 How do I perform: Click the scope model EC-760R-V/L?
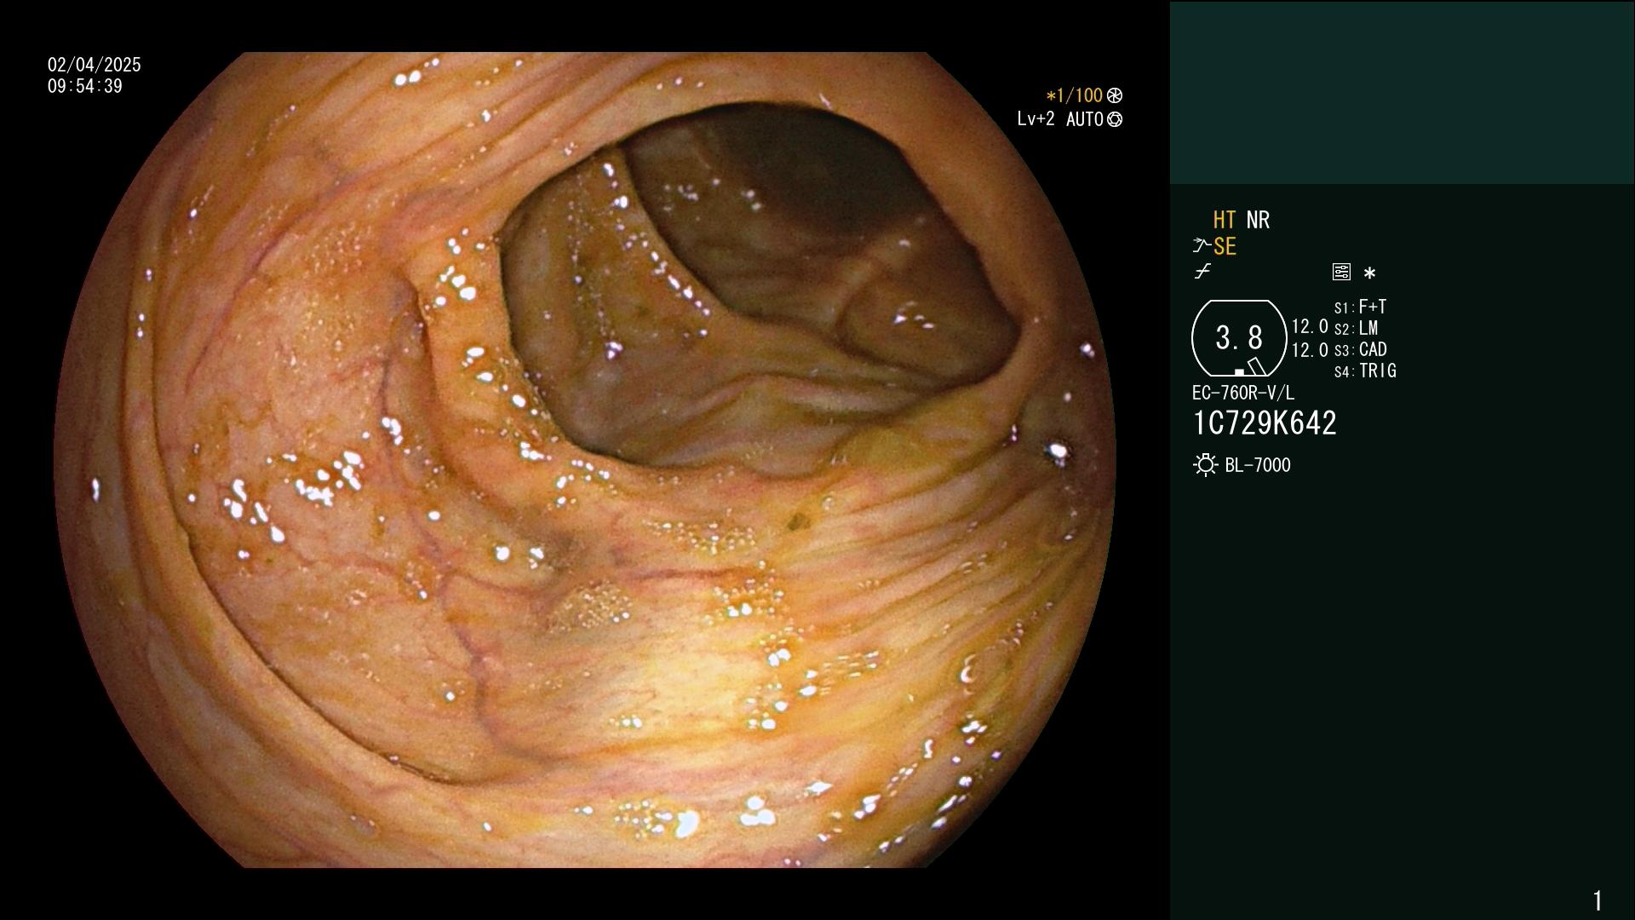pyautogui.click(x=1243, y=393)
